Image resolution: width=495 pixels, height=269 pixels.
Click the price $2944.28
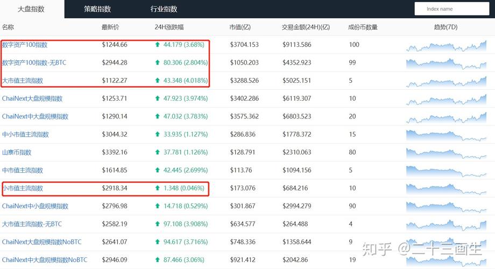coord(115,62)
